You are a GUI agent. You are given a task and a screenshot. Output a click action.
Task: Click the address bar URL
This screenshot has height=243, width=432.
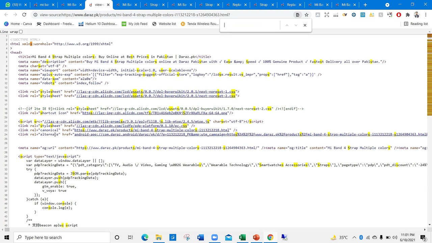pyautogui.click(x=135, y=15)
